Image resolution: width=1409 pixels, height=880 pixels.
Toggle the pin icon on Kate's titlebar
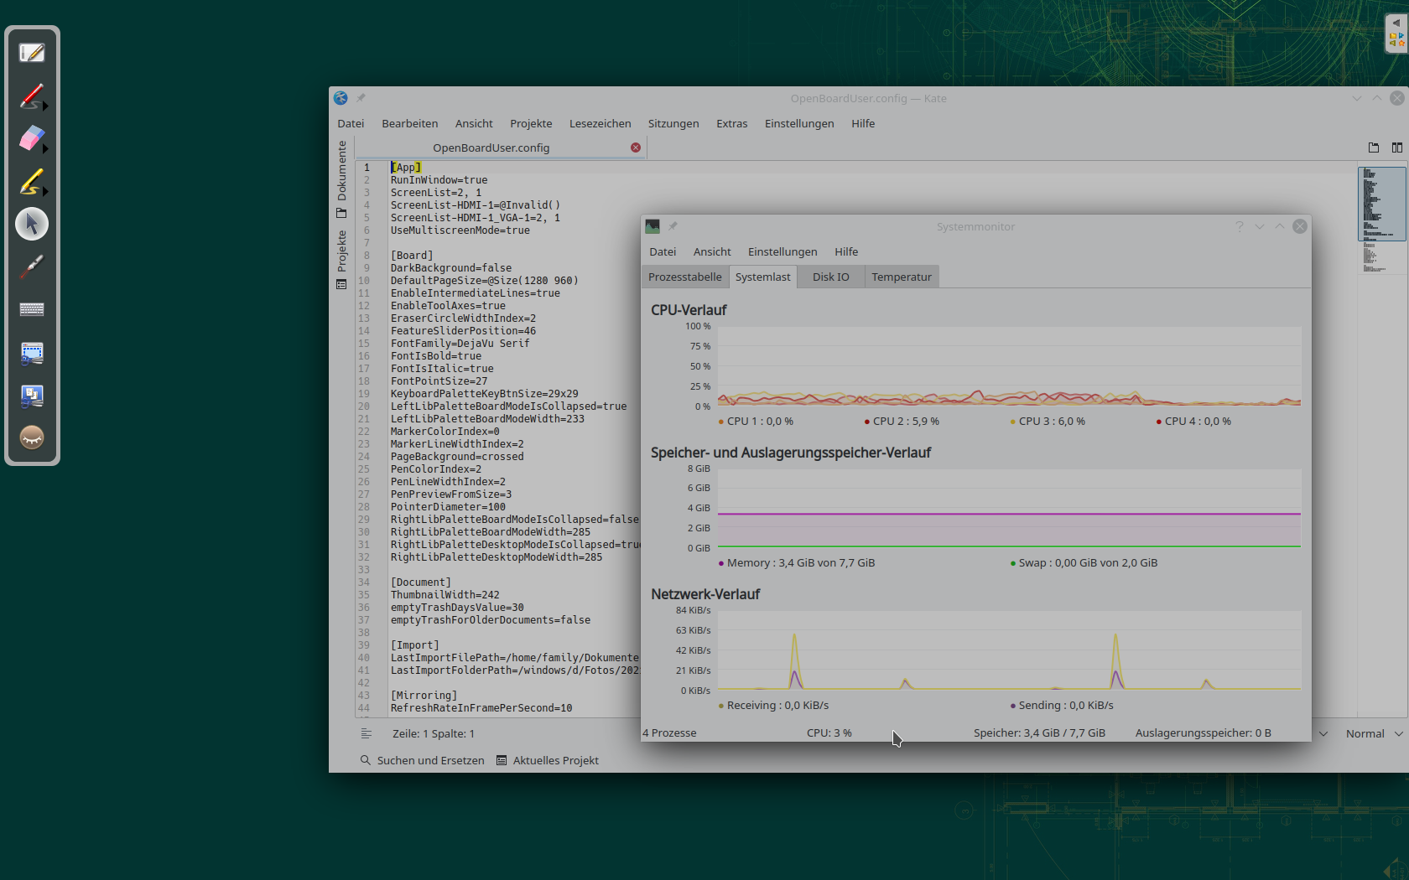click(x=361, y=97)
